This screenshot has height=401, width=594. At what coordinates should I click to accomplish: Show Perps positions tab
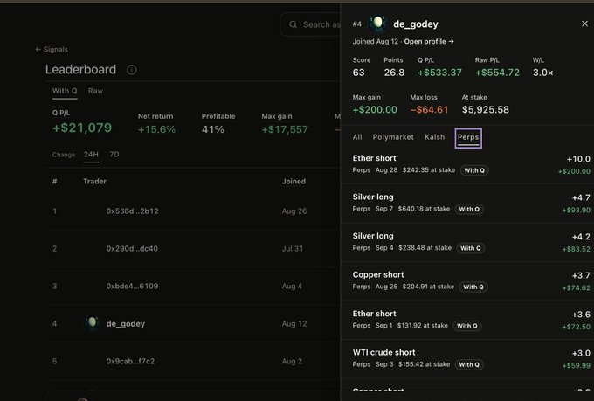(x=468, y=138)
